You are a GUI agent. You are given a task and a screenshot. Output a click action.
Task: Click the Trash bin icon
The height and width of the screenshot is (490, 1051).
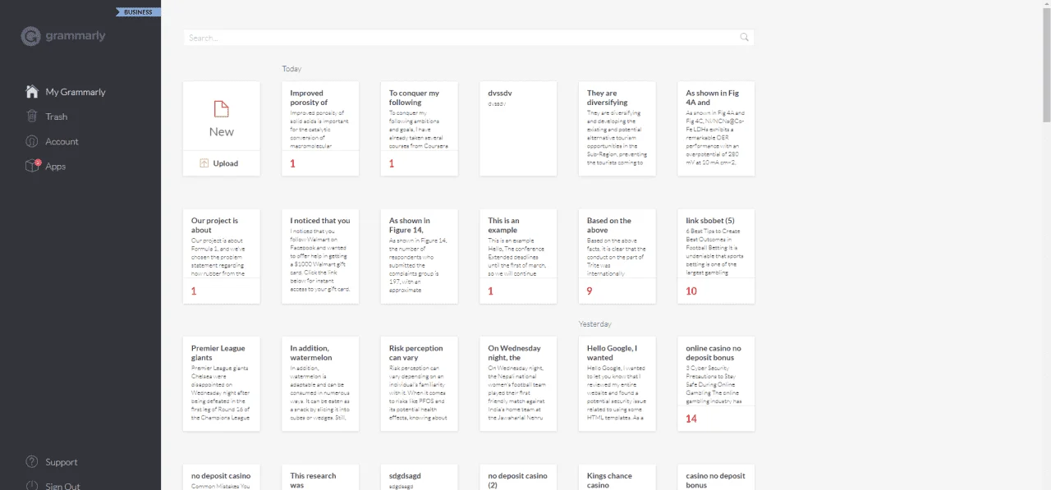coord(32,117)
